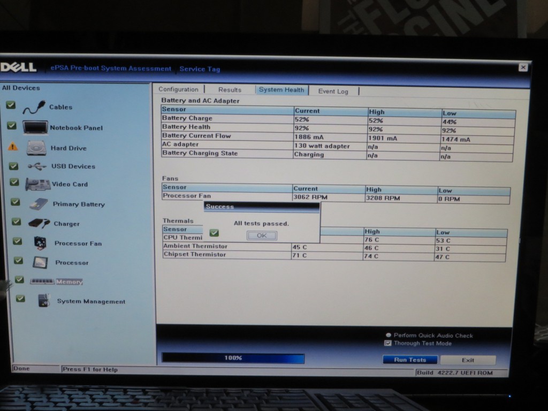The height and width of the screenshot is (411, 548).
Task: Click the Cables device icon
Action: pos(34,107)
